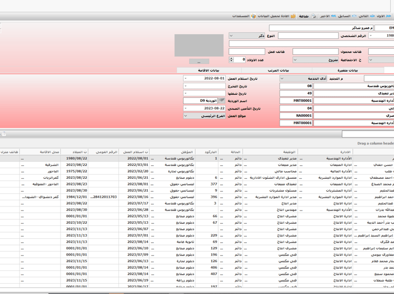
Task: Click the qualification code field 08
Action: [296, 86]
